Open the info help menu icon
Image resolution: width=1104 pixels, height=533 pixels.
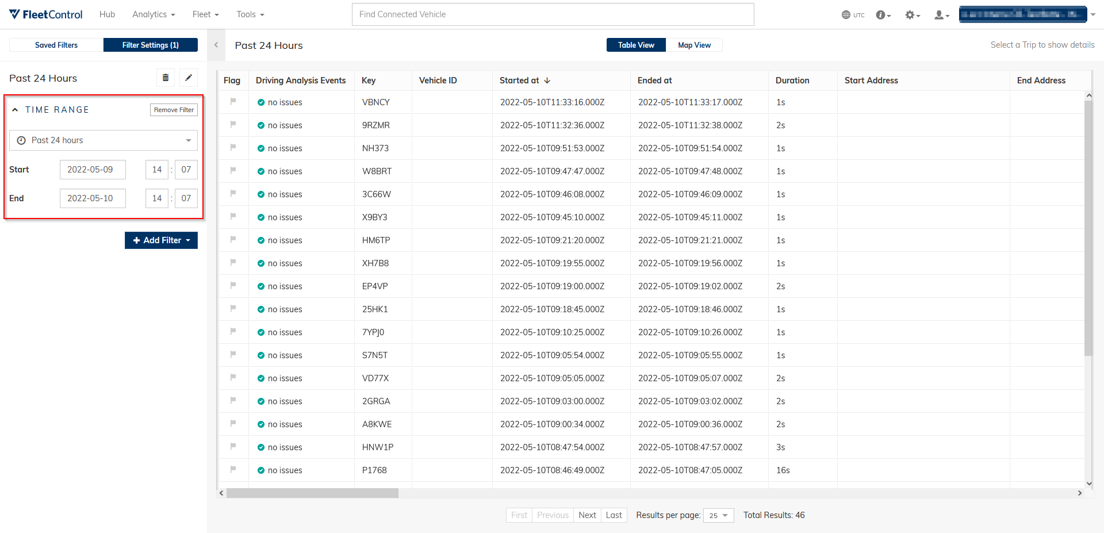click(x=883, y=15)
